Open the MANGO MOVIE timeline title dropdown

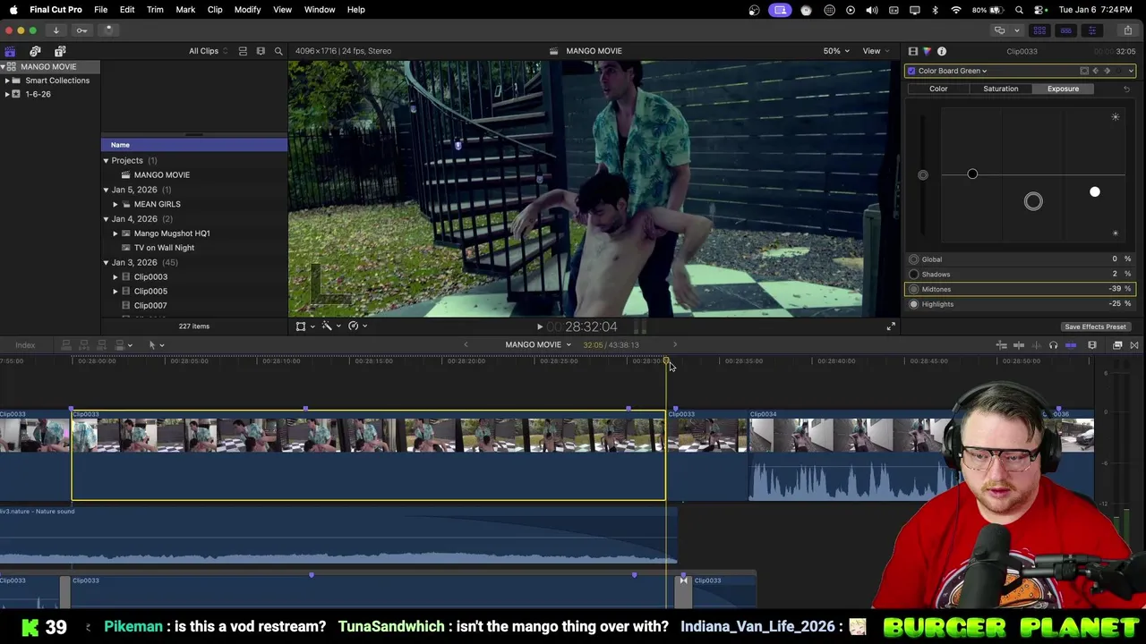537,345
